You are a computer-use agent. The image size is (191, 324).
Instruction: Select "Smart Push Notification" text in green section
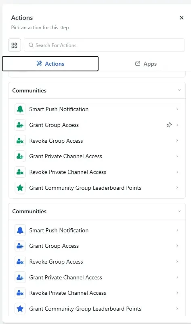tap(59, 109)
